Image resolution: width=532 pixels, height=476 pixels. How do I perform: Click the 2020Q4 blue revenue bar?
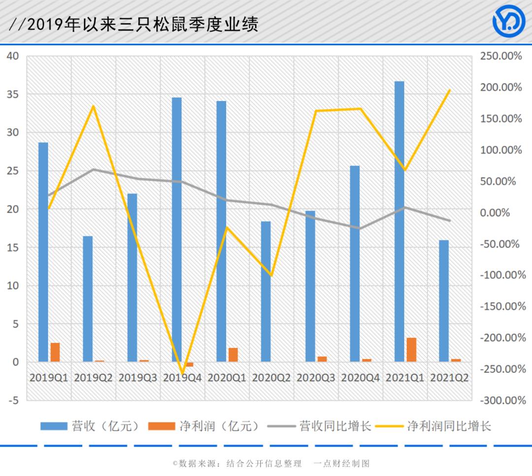355,264
